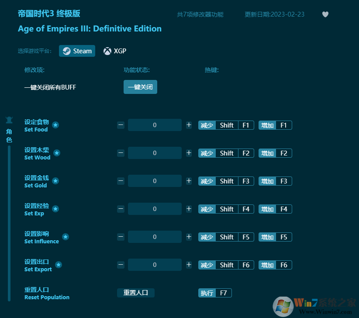
Task: Click the 减少 Shift F6 hotkey box
Action: (x=226, y=265)
